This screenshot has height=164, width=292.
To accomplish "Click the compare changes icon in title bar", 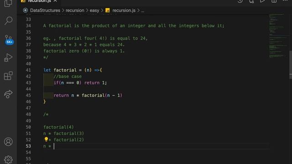I will click(251, 1).
